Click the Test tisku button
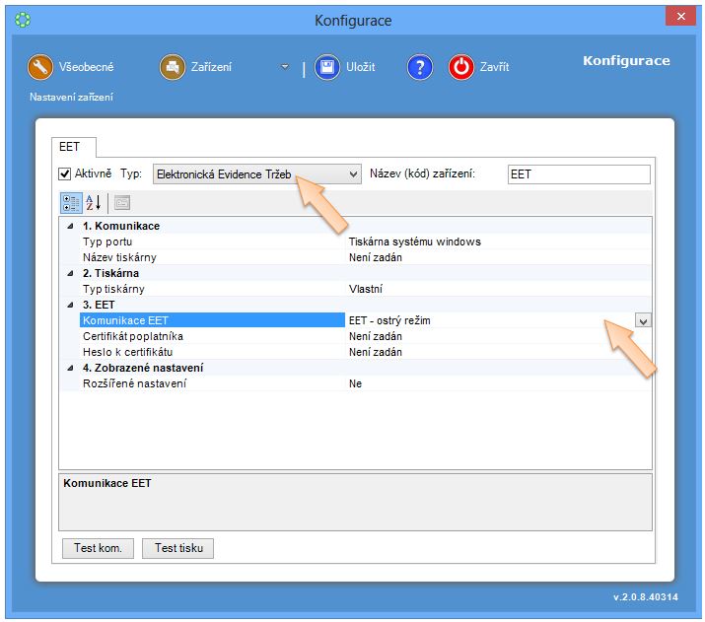 pos(177,548)
